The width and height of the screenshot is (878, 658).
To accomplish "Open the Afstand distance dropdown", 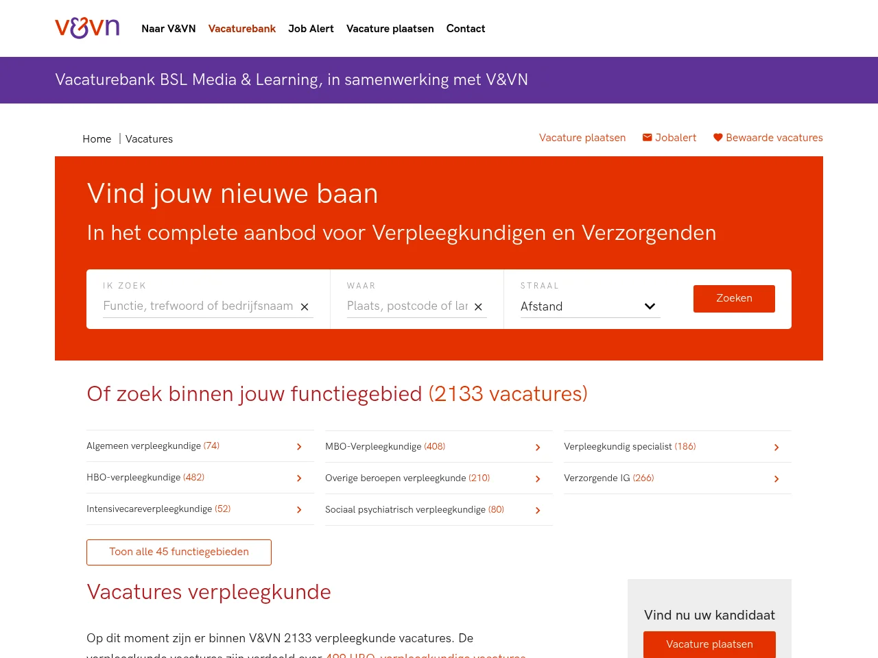I will click(590, 306).
